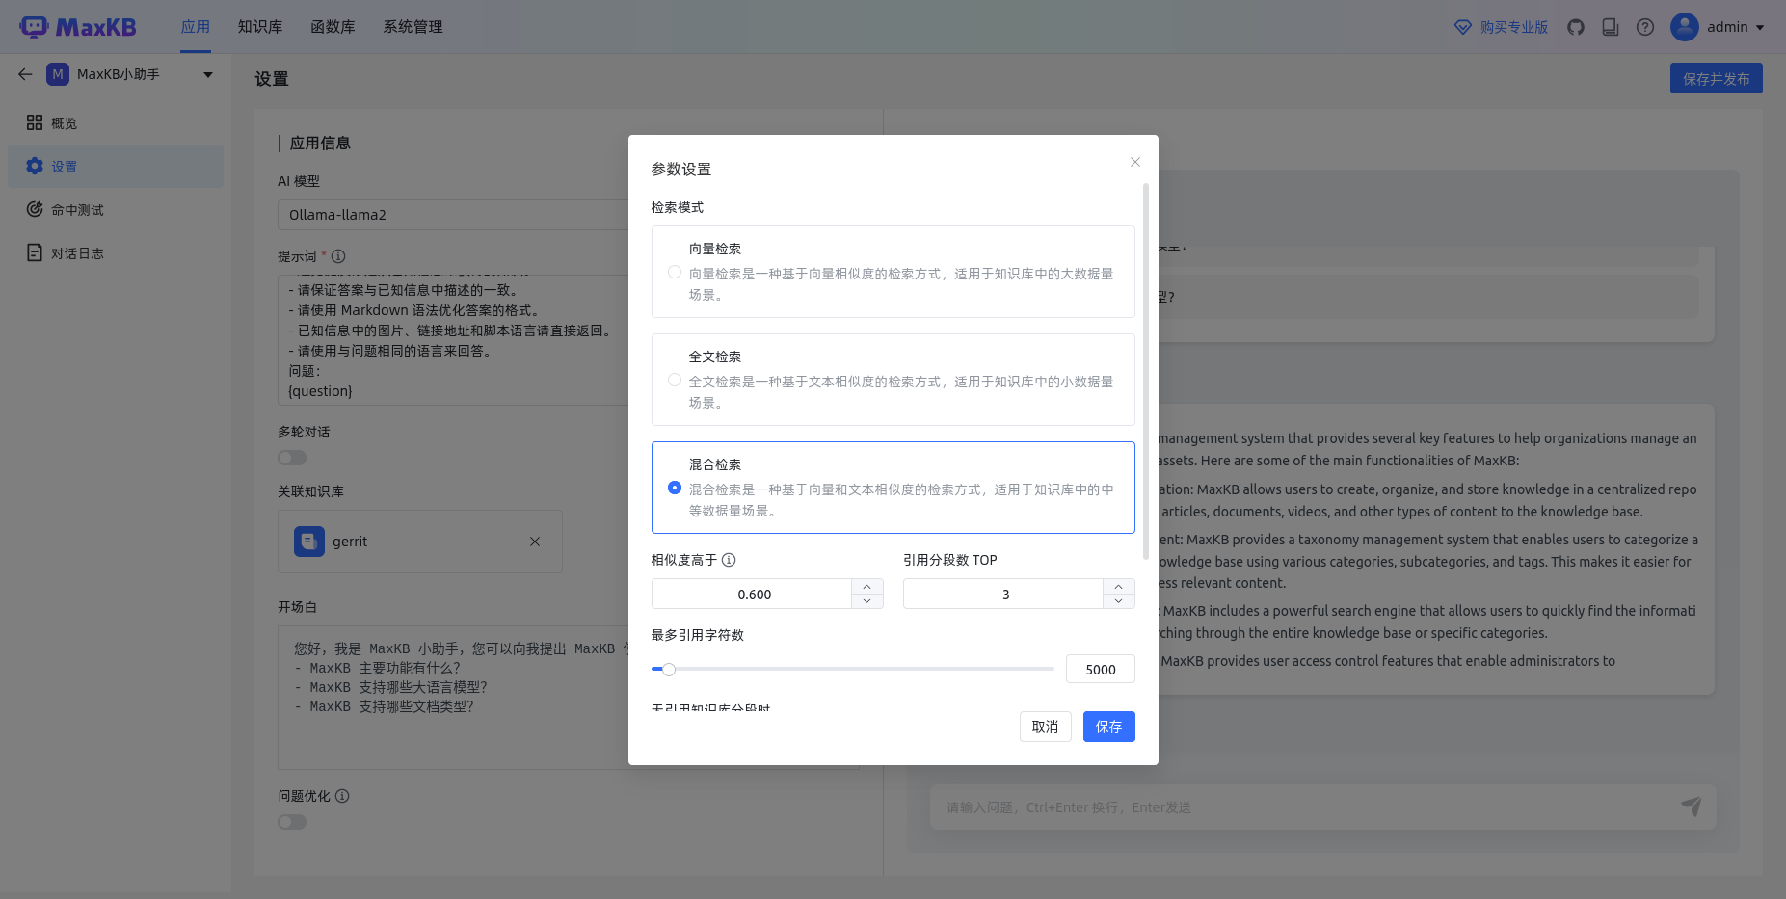Click the MaxKB小助手 app badge icon
The width and height of the screenshot is (1786, 899).
[x=58, y=74]
